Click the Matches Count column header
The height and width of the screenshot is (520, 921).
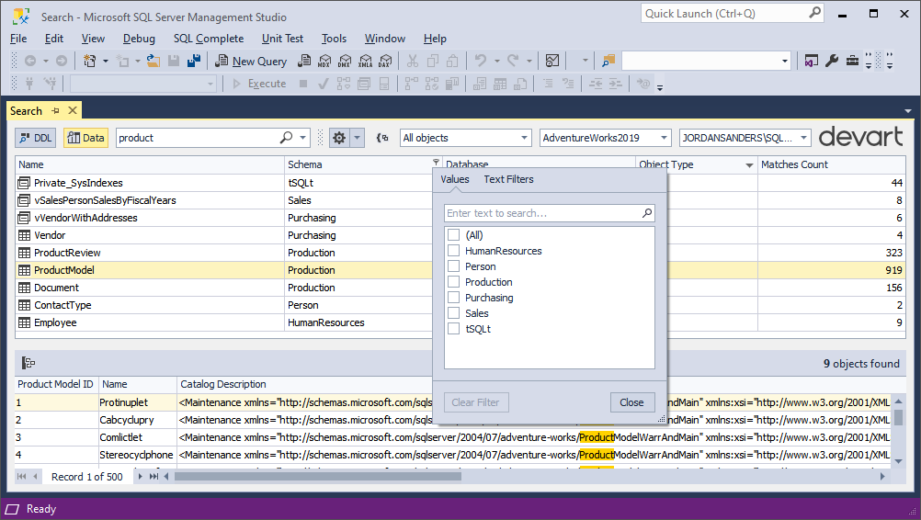tap(831, 165)
